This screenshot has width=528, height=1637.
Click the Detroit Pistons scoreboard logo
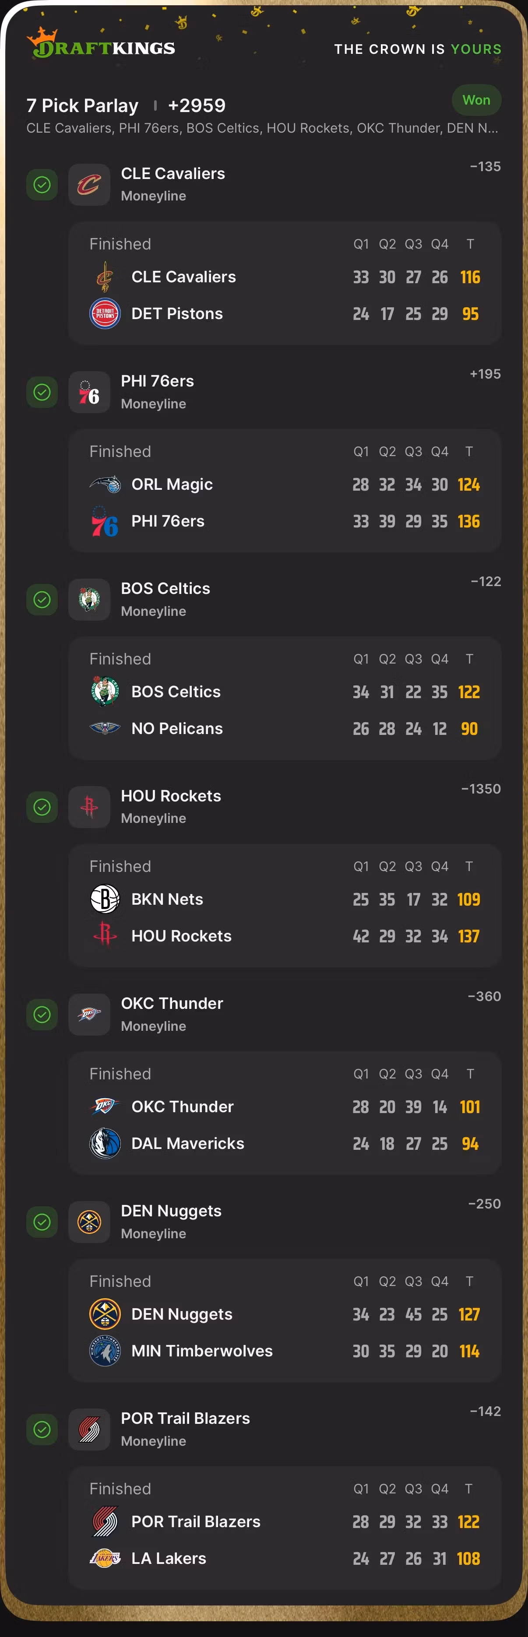tap(105, 314)
